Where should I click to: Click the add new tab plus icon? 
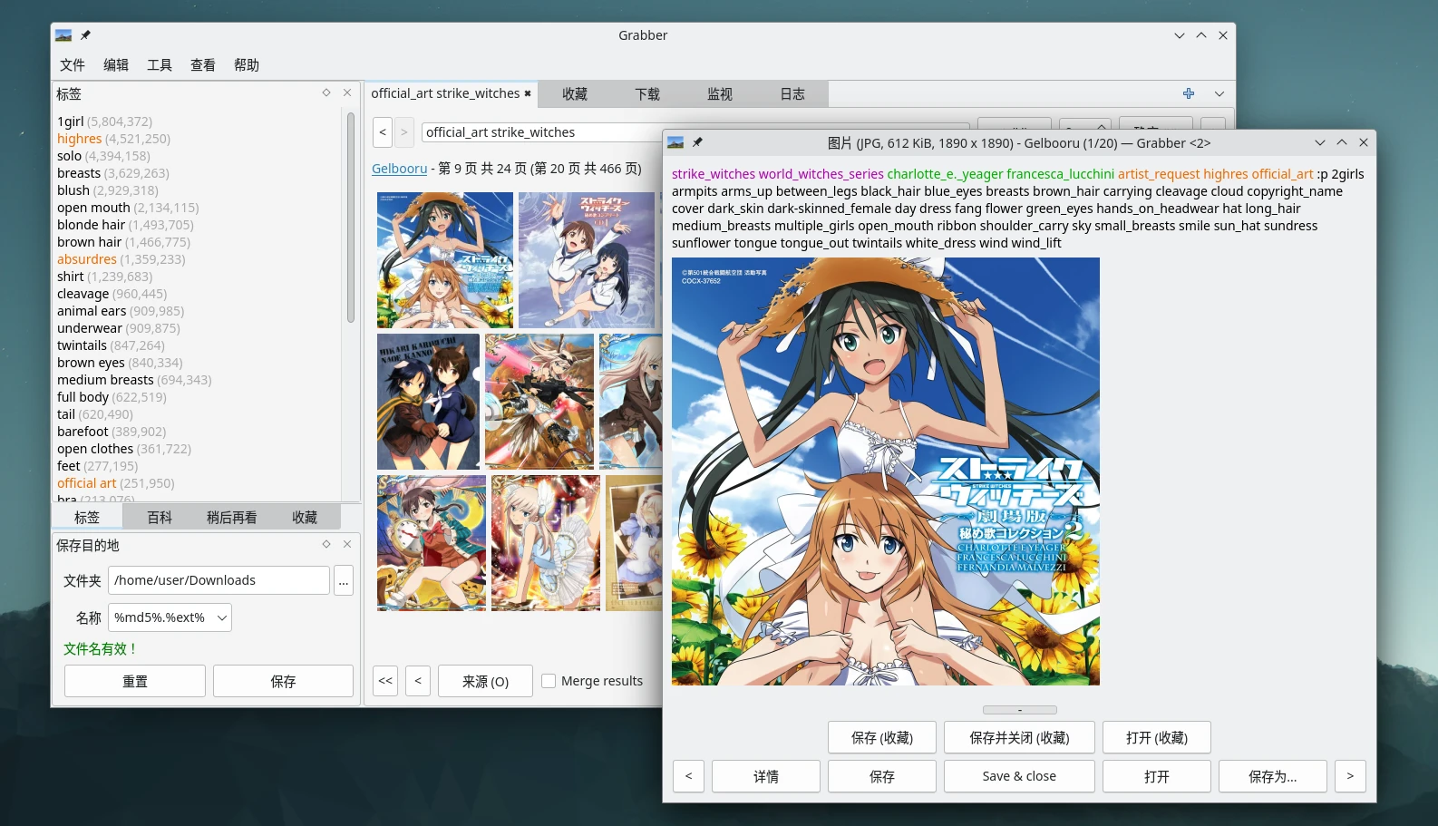click(x=1189, y=93)
